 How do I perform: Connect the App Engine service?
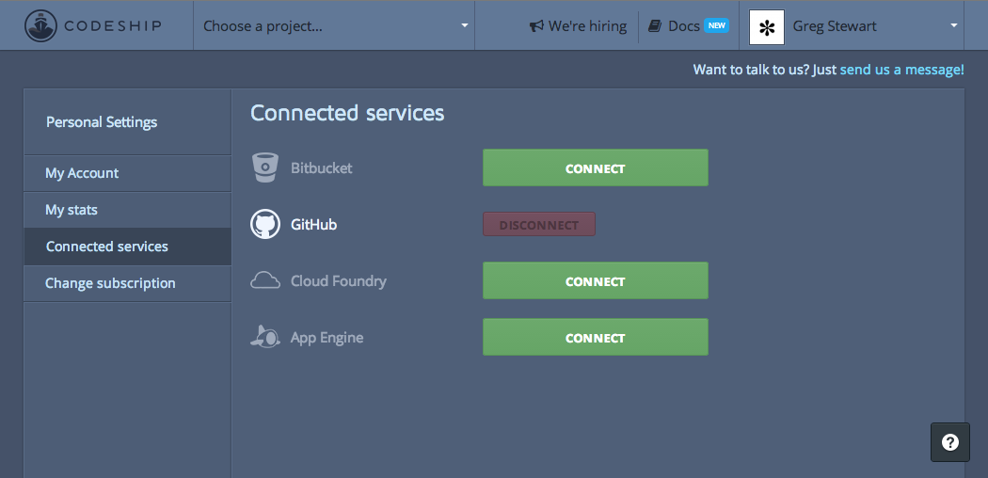click(596, 337)
